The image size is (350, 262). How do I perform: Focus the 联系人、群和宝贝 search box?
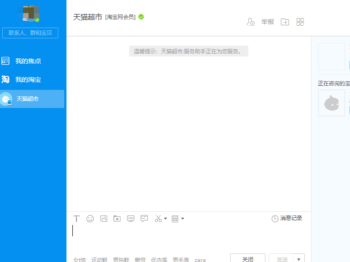tap(30, 33)
